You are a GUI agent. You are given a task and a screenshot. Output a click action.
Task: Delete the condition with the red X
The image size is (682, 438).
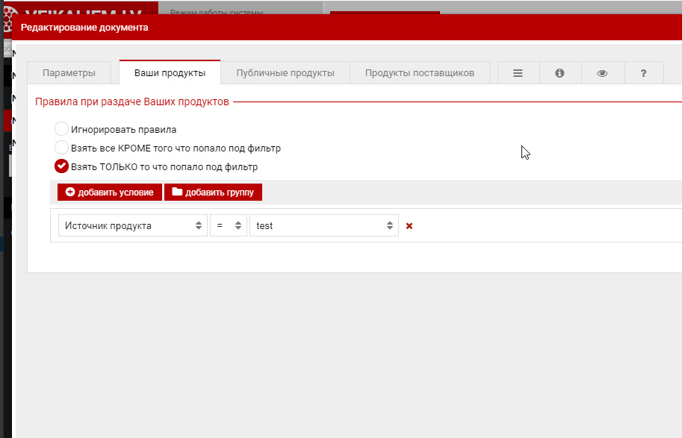(409, 226)
